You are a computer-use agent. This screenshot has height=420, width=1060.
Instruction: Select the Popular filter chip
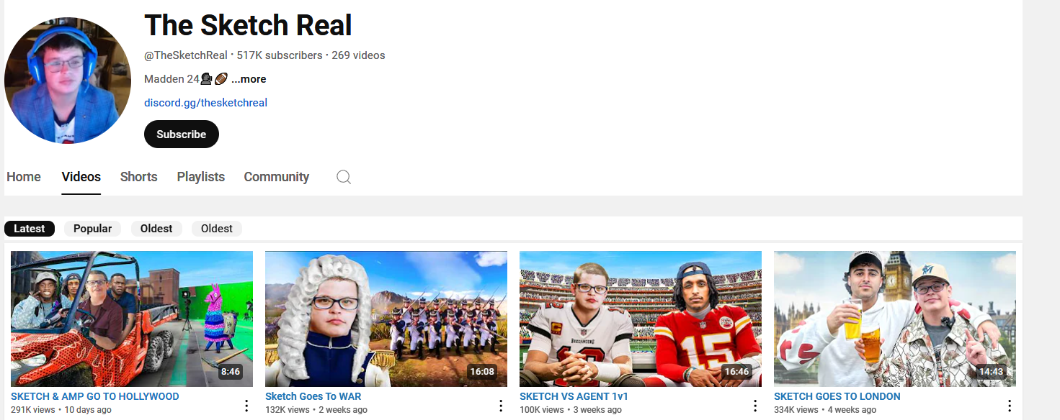point(92,229)
